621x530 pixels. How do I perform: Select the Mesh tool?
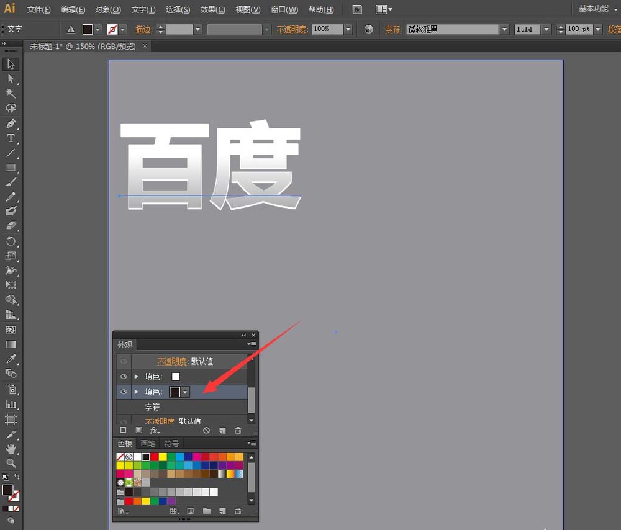pos(11,330)
